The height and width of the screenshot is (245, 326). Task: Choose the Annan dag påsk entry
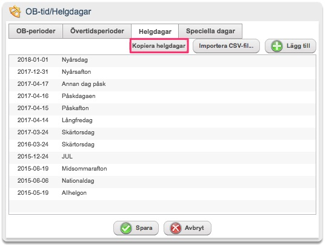pyautogui.click(x=162, y=84)
